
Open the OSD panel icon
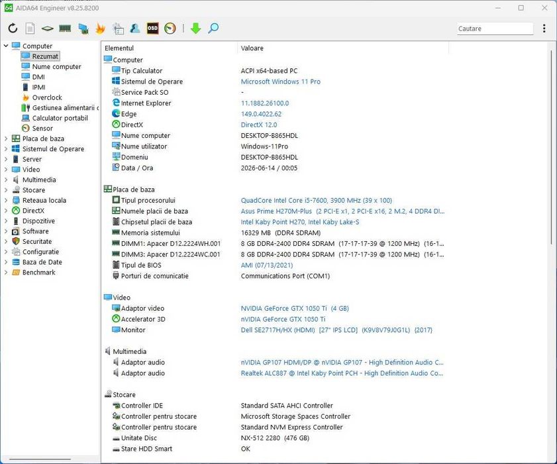[153, 28]
